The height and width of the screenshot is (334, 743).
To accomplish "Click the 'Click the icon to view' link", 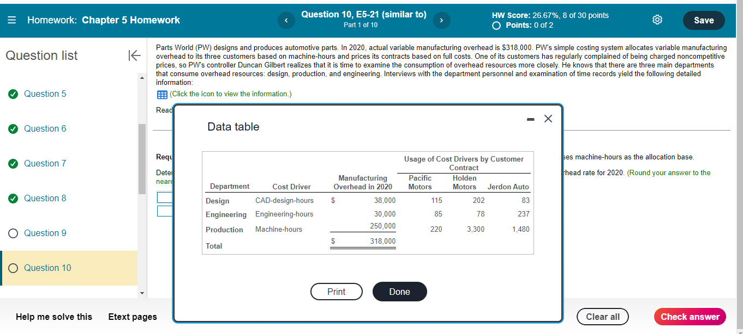I will click(230, 94).
